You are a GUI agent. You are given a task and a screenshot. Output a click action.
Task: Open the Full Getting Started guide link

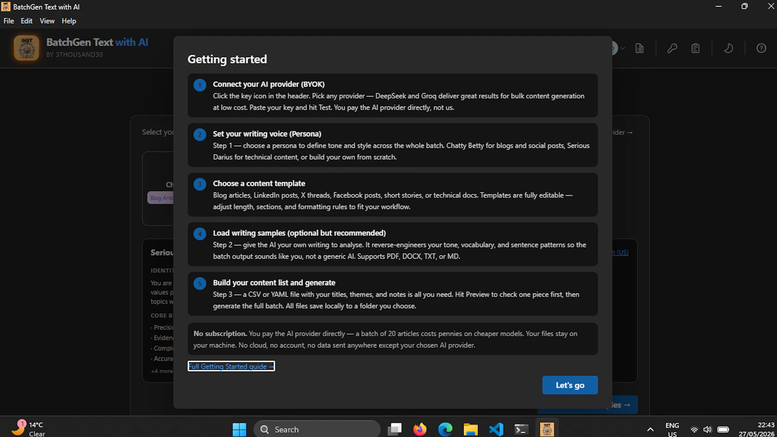[231, 366]
